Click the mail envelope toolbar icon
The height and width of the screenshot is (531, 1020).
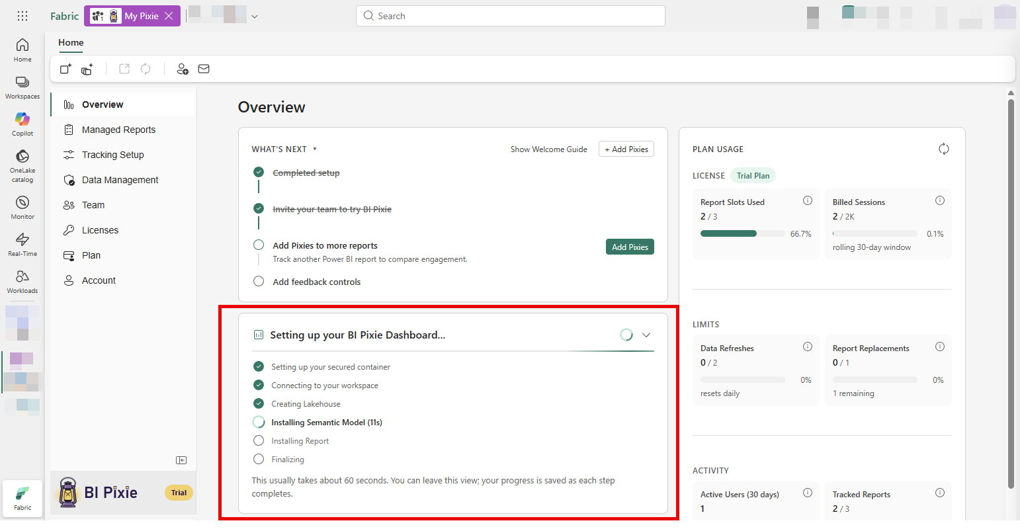tap(204, 69)
